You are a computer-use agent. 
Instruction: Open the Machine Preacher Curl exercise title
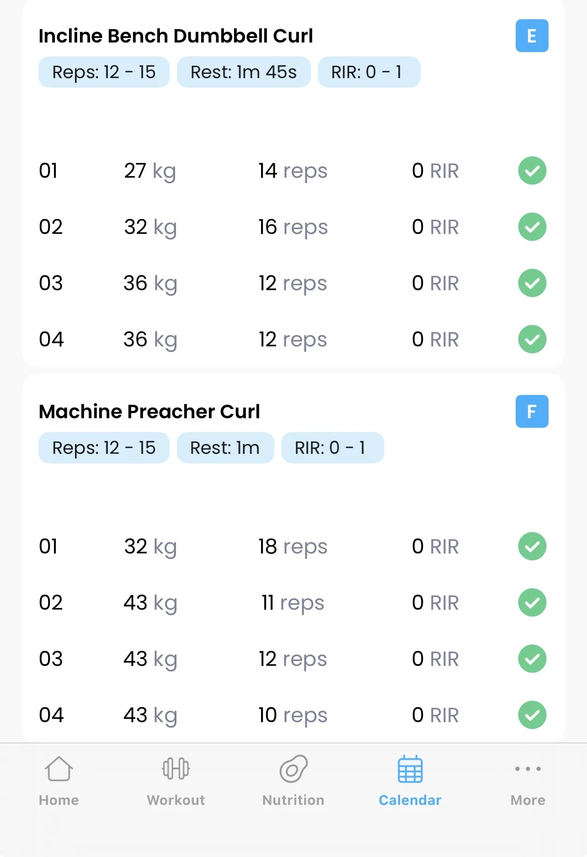(x=149, y=411)
